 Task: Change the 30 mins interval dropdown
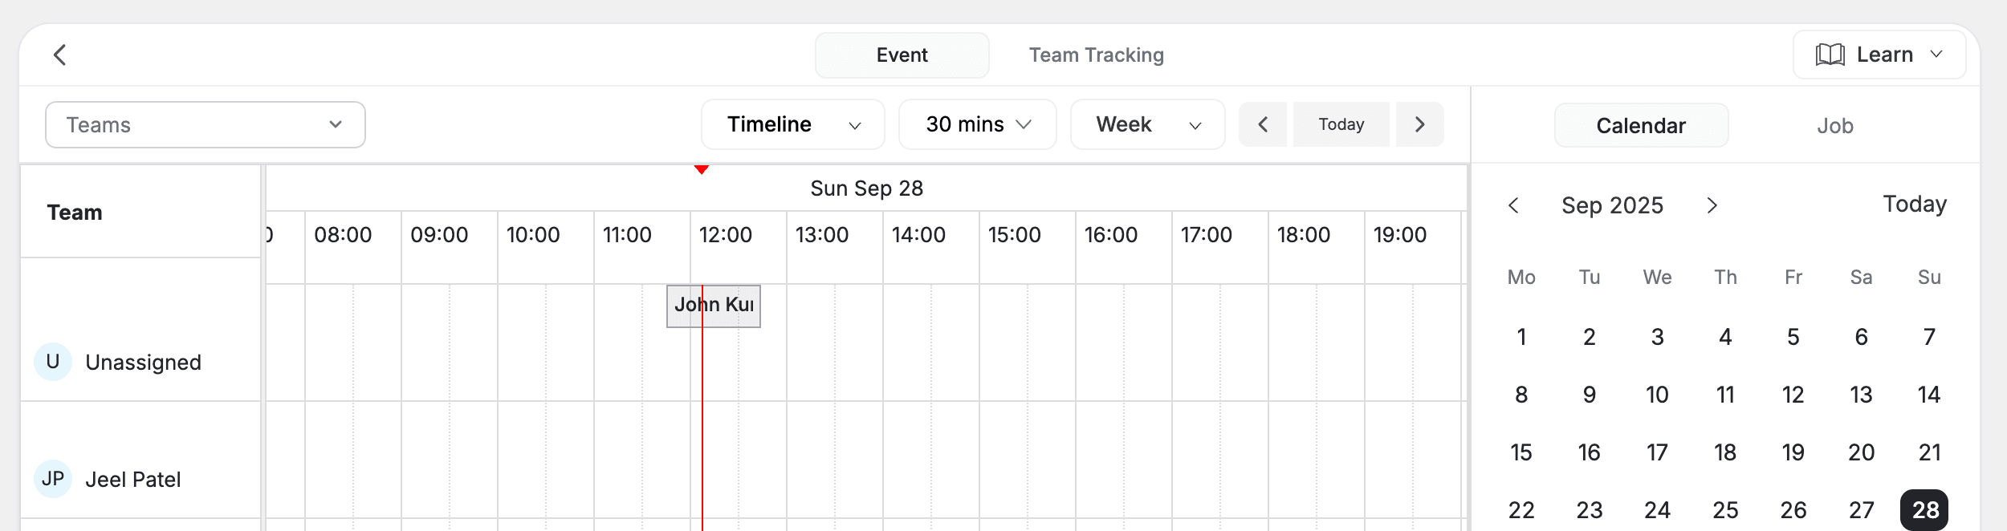(x=976, y=124)
